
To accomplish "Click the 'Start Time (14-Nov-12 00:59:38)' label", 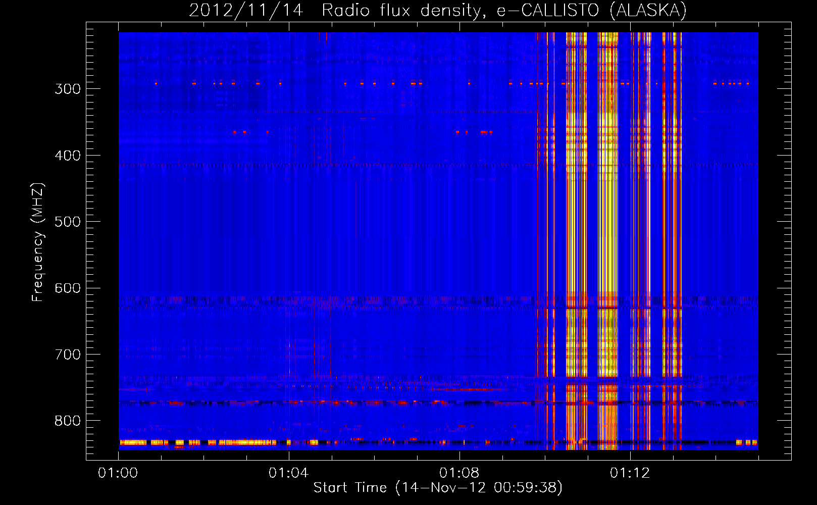I will 438,488.
